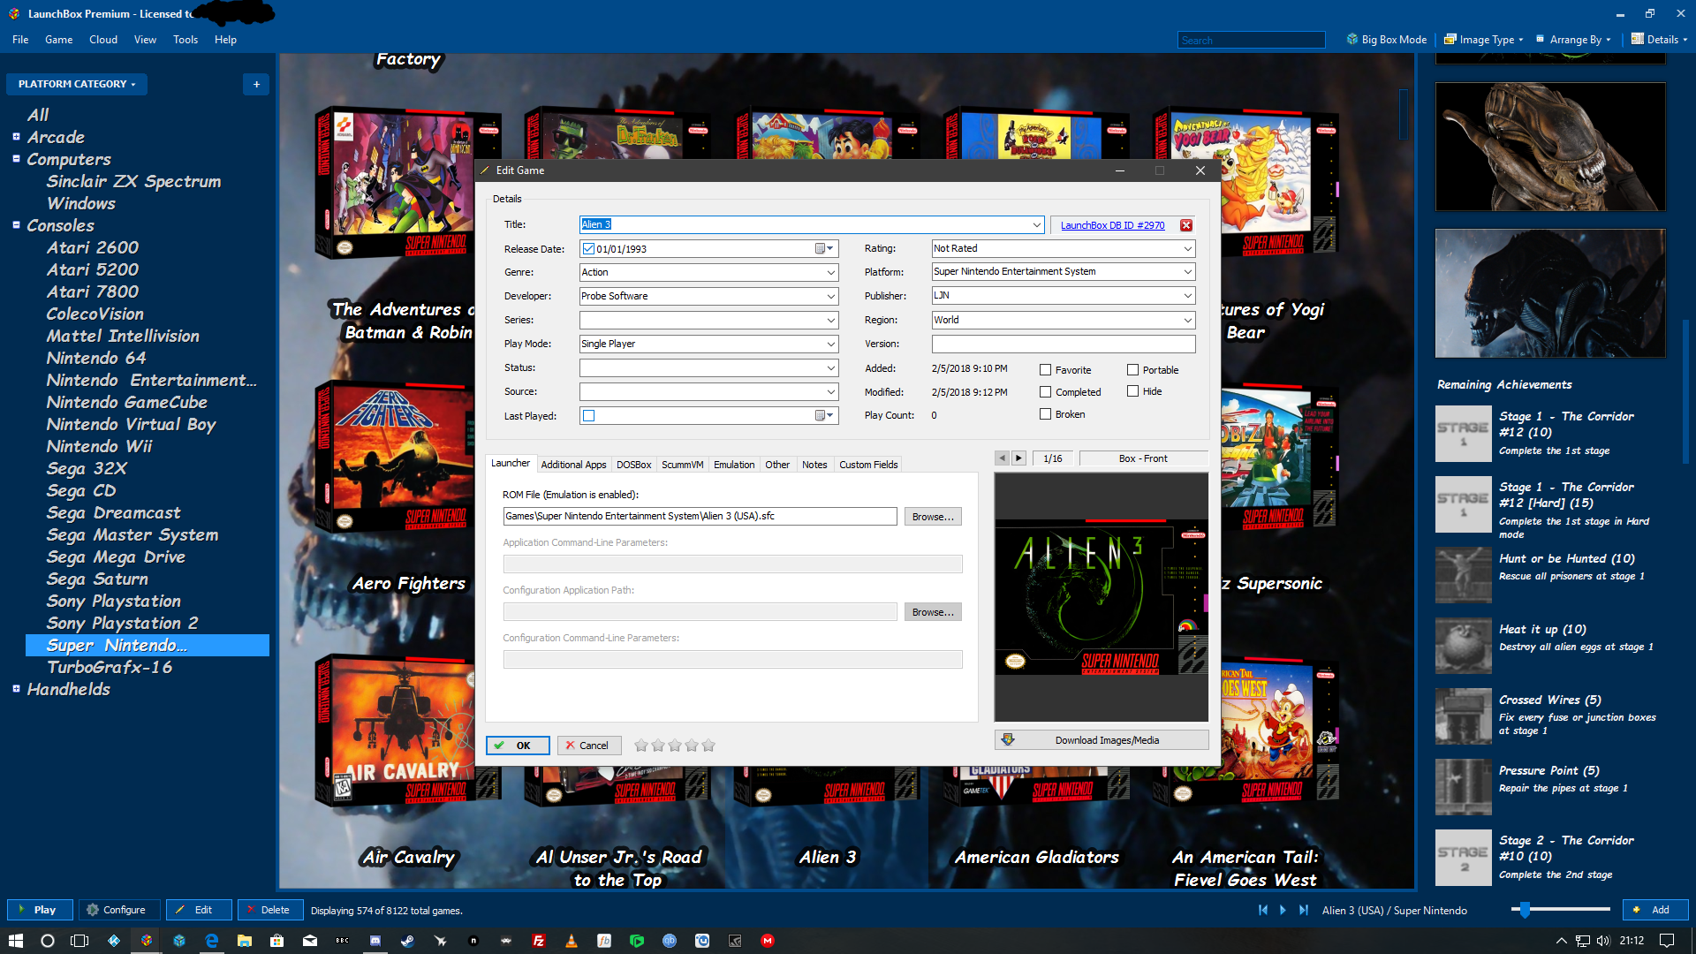Expand the Handhelds tree node
This screenshot has width=1696, height=954.
click(16, 689)
